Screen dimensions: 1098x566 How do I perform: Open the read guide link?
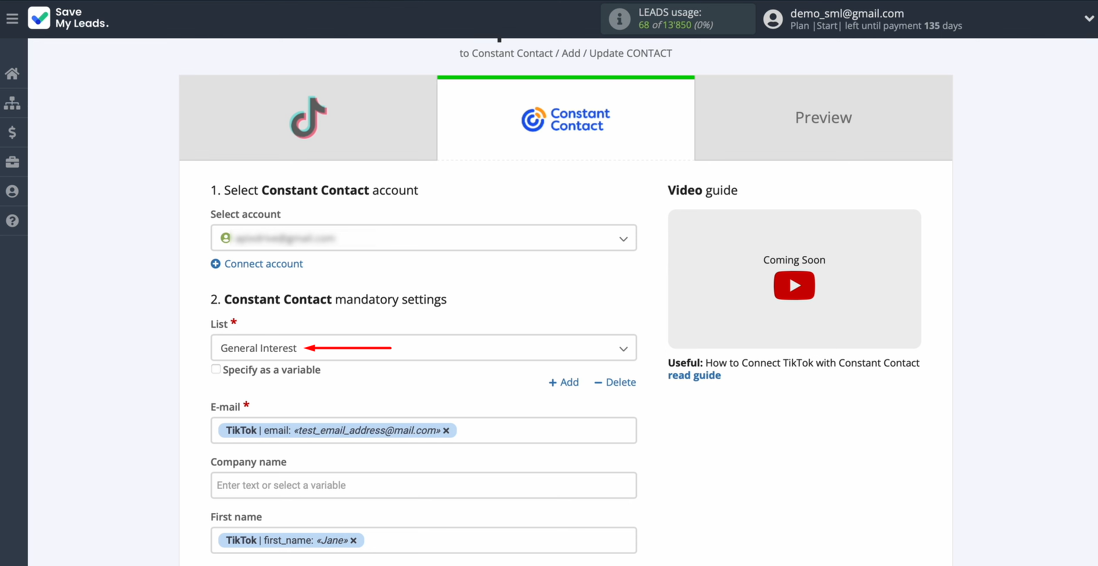click(694, 376)
